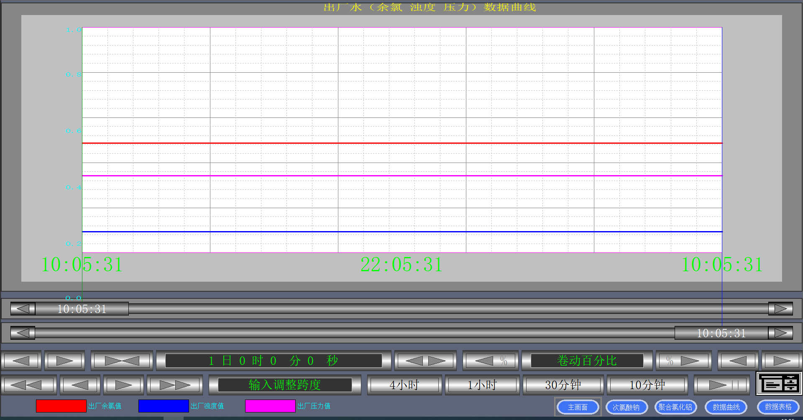Click the 出厂压力值 legend label
The width and height of the screenshot is (803, 420).
(314, 406)
